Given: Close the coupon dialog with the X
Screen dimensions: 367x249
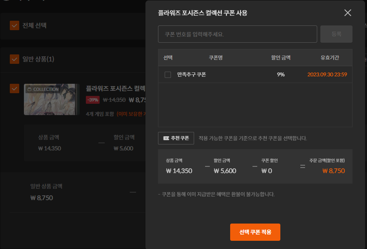Looking at the screenshot, I should pyautogui.click(x=347, y=13).
